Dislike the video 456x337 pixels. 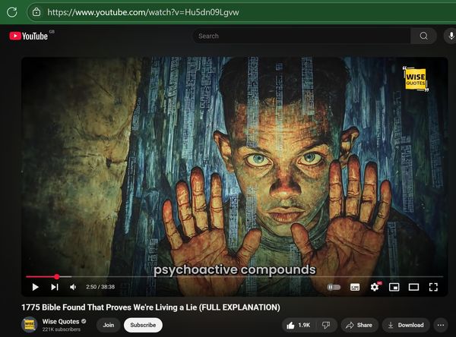point(326,325)
